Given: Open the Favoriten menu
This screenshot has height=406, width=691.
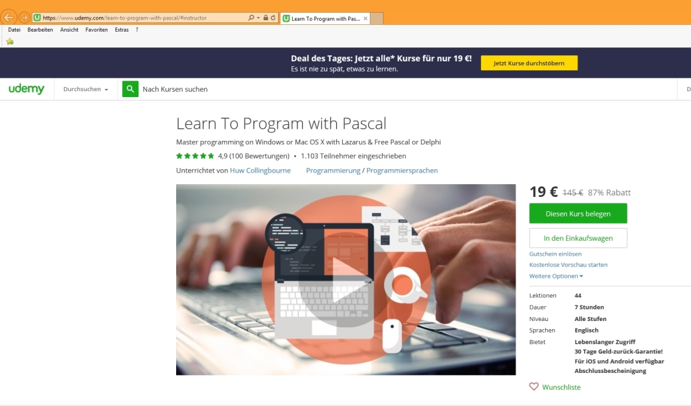Looking at the screenshot, I should (96, 30).
